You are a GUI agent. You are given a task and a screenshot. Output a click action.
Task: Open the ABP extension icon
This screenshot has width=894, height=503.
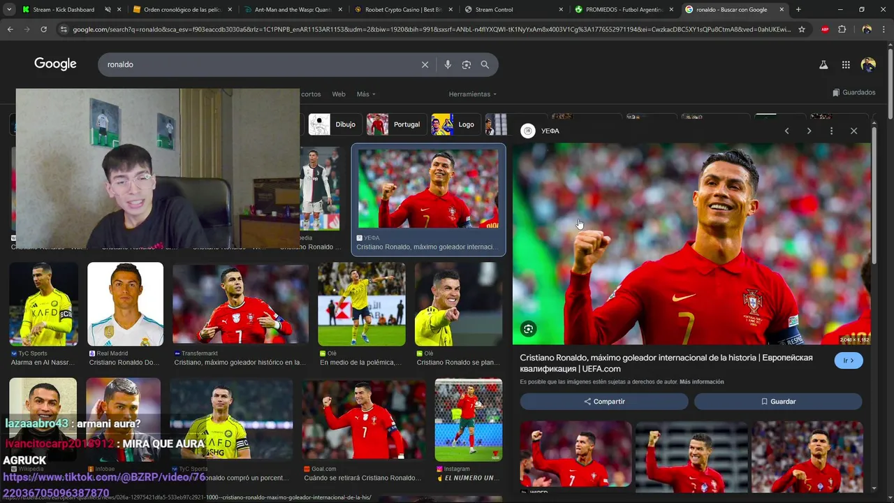pos(825,29)
